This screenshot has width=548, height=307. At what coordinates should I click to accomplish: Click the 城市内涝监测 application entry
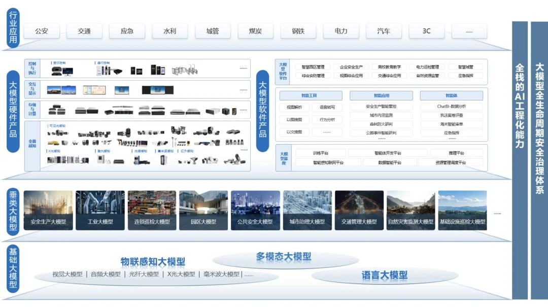click(381, 115)
